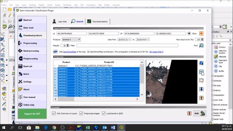The image size is (233, 131).
Task: Switch to the Login data tab
Action: click(x=60, y=21)
